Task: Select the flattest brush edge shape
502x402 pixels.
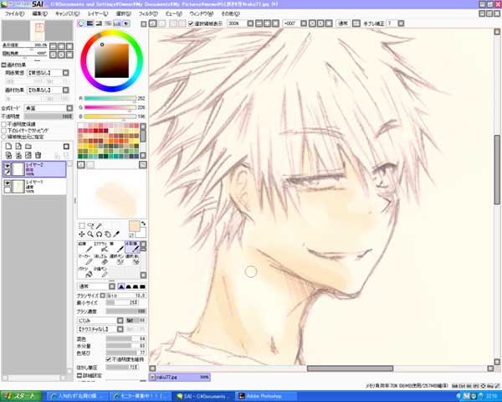Action: tap(142, 286)
